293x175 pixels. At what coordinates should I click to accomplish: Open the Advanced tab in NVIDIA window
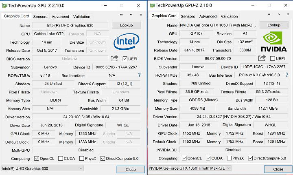click(208, 17)
